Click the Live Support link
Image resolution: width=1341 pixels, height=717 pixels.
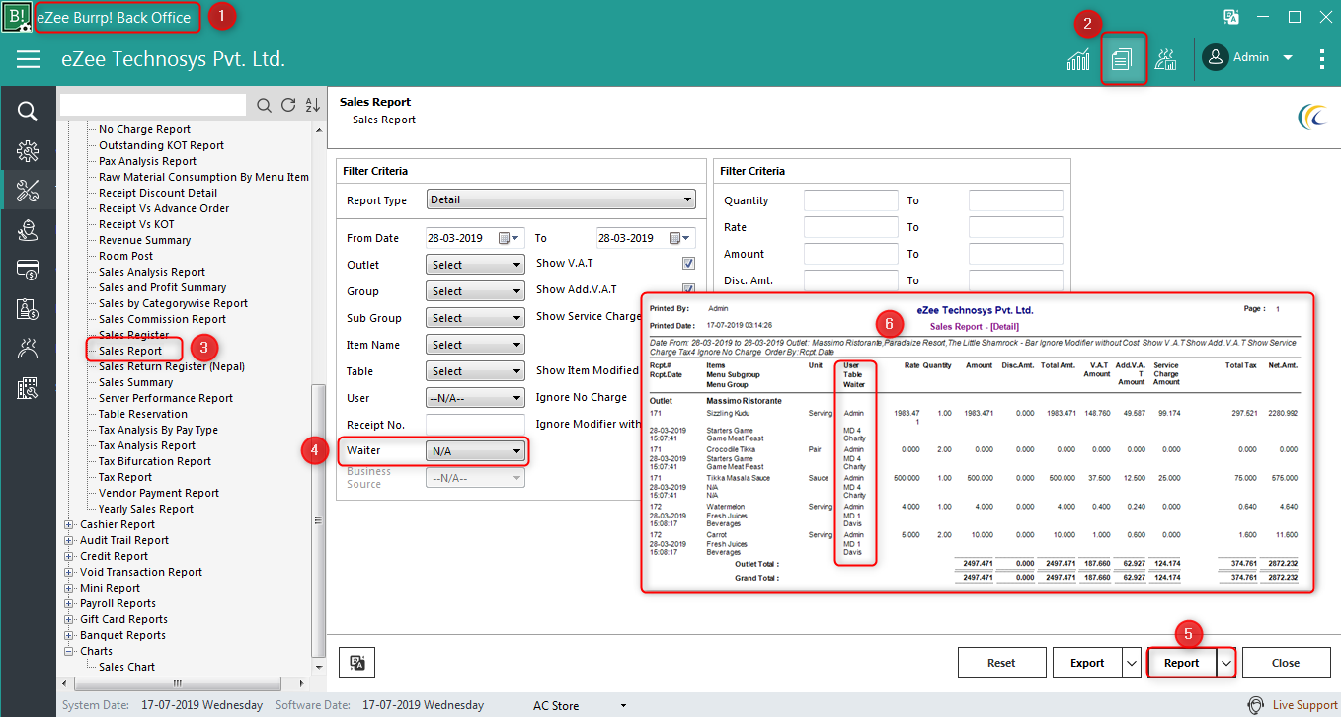(x=1304, y=705)
